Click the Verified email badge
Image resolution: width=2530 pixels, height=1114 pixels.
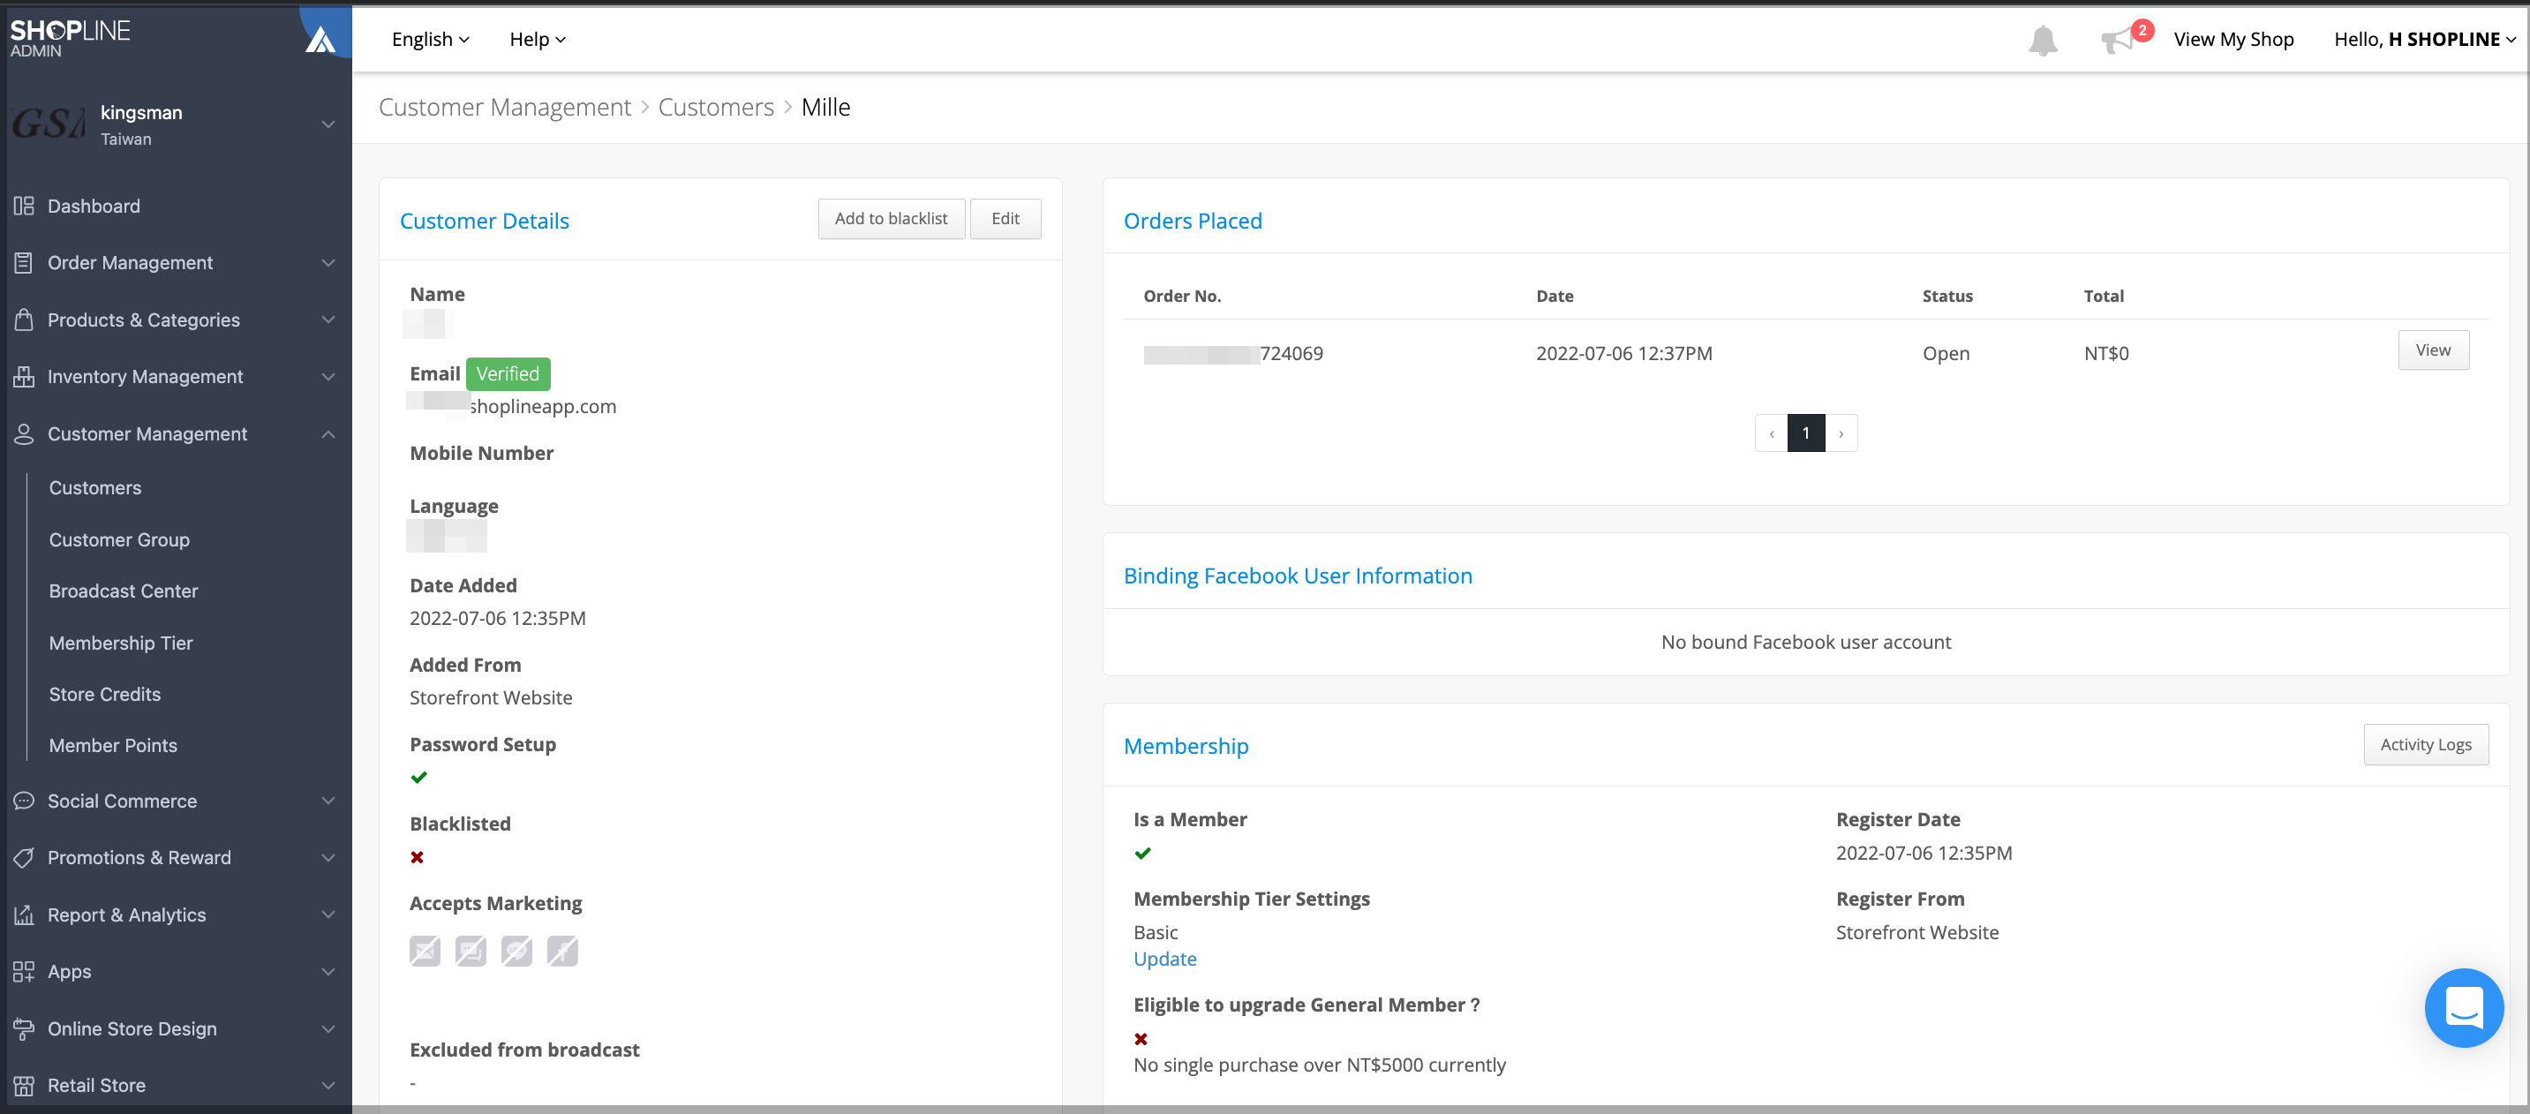pyautogui.click(x=508, y=373)
